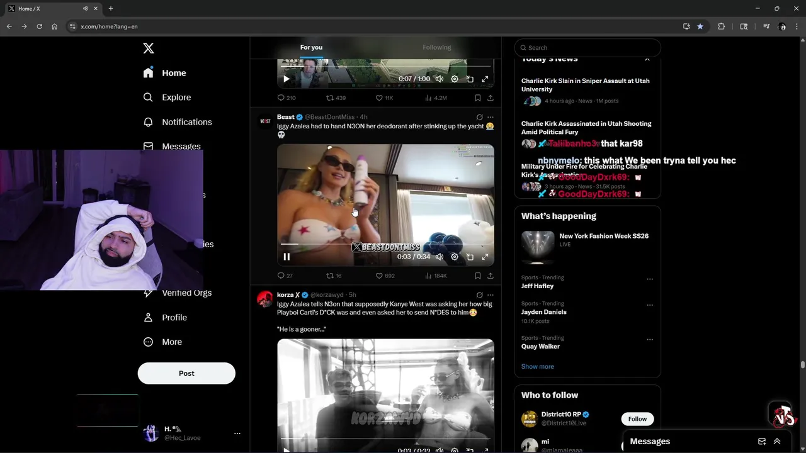Like the post with 11K likes
Viewport: 806px width, 453px height.
click(x=384, y=98)
